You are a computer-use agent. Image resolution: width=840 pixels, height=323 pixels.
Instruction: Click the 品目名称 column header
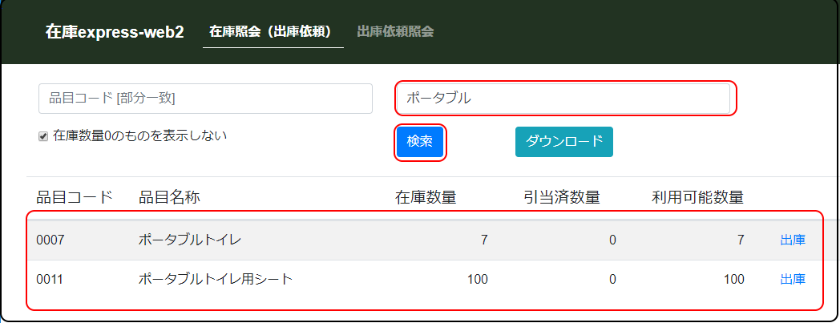169,197
